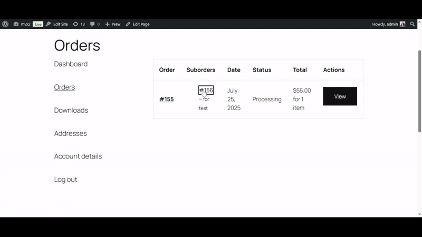Select Orders in account navigation
The image size is (422, 237).
(x=64, y=87)
